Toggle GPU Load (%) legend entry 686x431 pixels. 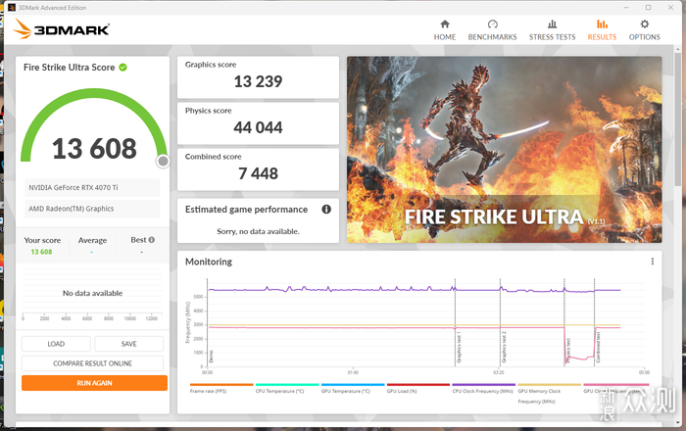pyautogui.click(x=418, y=388)
